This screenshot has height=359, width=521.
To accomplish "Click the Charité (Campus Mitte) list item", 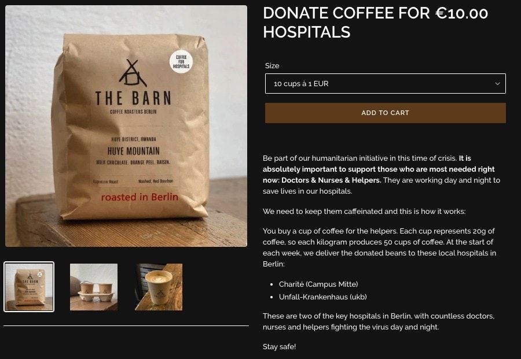I will tap(318, 284).
